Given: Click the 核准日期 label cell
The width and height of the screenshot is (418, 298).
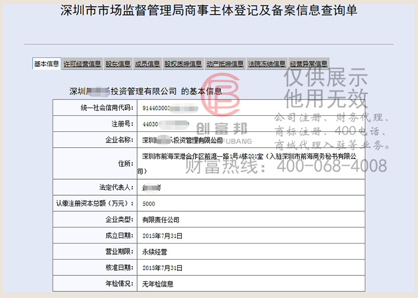Looking at the screenshot, I should click(x=95, y=267).
